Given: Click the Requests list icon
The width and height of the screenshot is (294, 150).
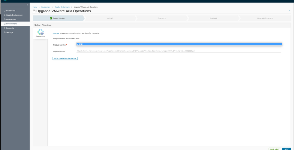Looking at the screenshot, I should [x=4, y=28].
